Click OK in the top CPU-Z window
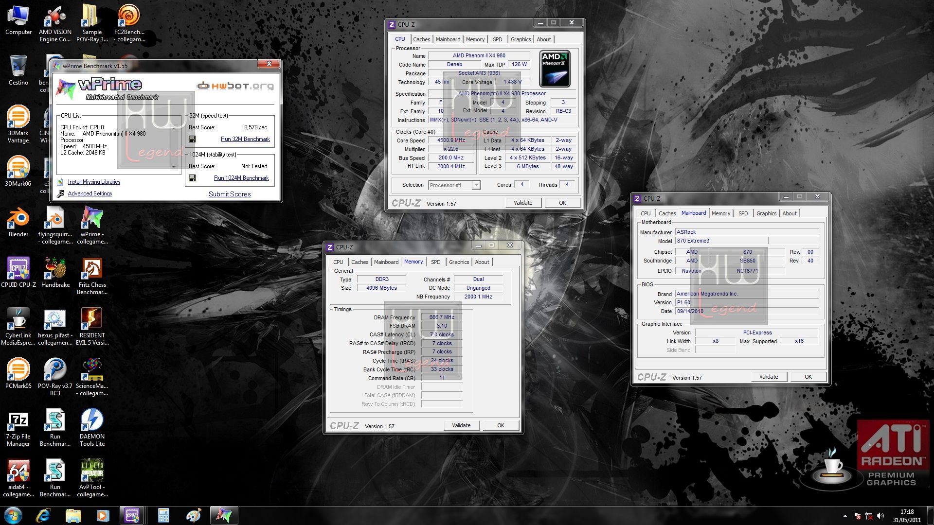Image resolution: width=934 pixels, height=525 pixels. point(562,203)
